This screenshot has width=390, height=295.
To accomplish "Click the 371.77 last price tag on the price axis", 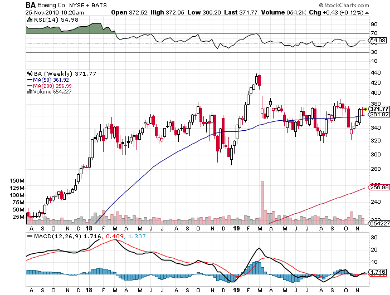I will tap(378, 109).
